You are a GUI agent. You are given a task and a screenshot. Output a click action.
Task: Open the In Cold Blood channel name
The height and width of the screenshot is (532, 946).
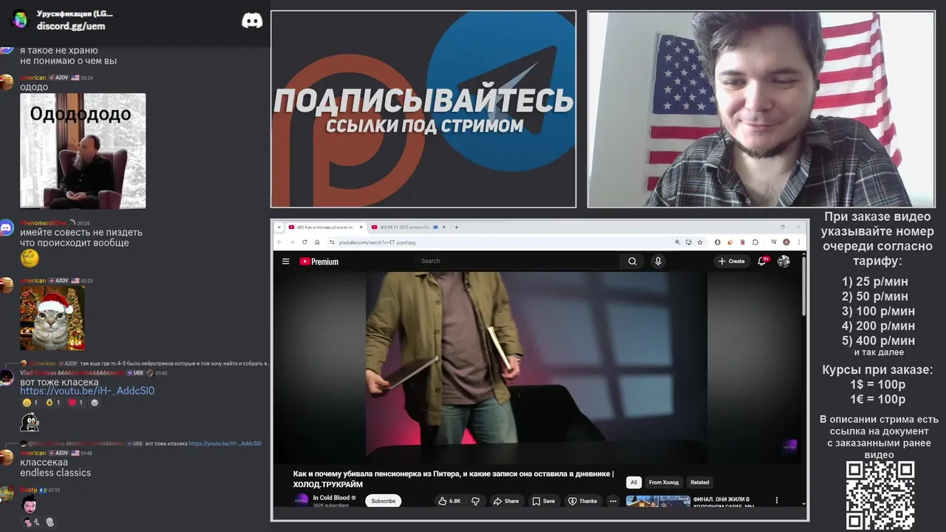(331, 498)
